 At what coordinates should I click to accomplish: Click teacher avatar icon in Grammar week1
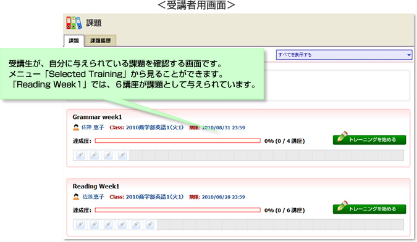[x=76, y=127]
